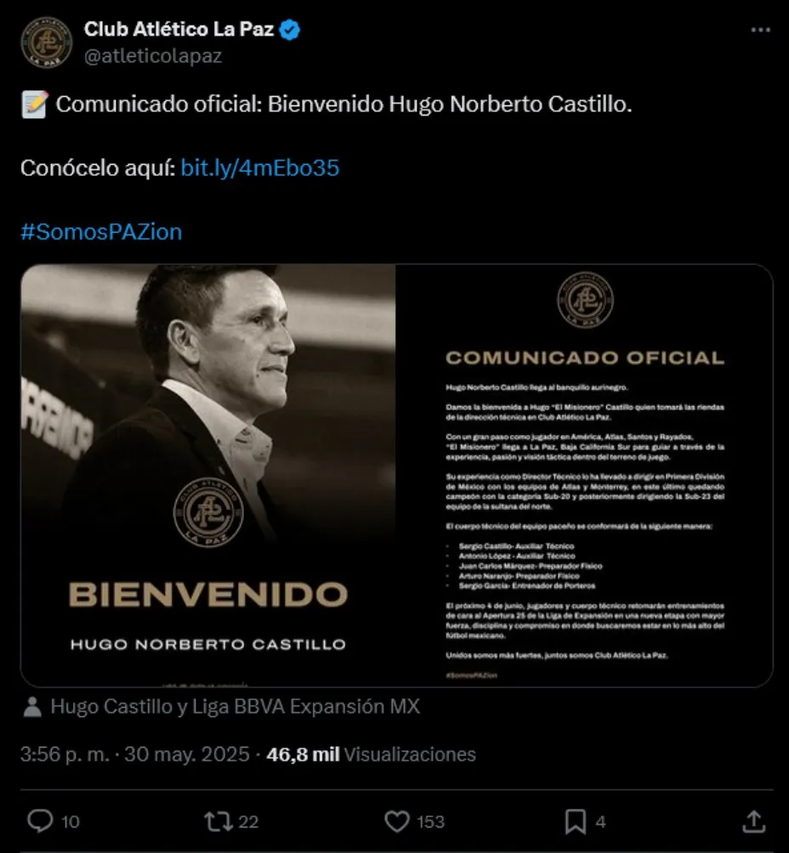Viewport: 789px width, 853px height.
Task: Click the #SomosPAZion hashtag
Action: click(101, 232)
